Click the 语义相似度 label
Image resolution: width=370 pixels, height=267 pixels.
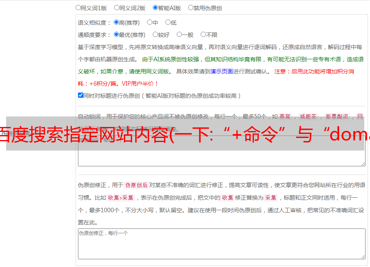[94, 23]
